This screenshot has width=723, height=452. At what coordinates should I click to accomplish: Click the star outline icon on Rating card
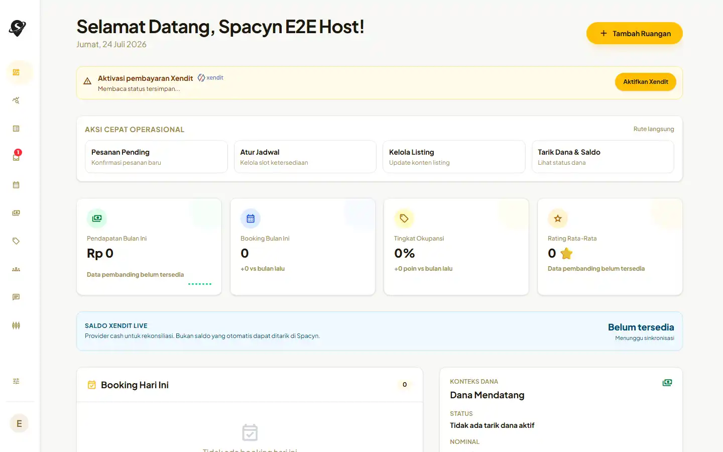[558, 218]
